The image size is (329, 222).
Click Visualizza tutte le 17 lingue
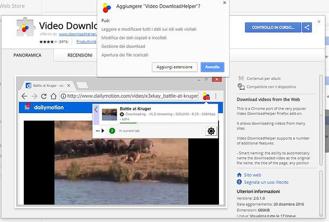[x=273, y=216]
